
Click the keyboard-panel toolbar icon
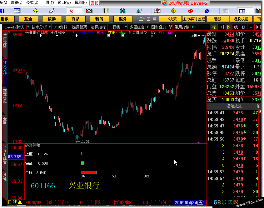pos(17,11)
